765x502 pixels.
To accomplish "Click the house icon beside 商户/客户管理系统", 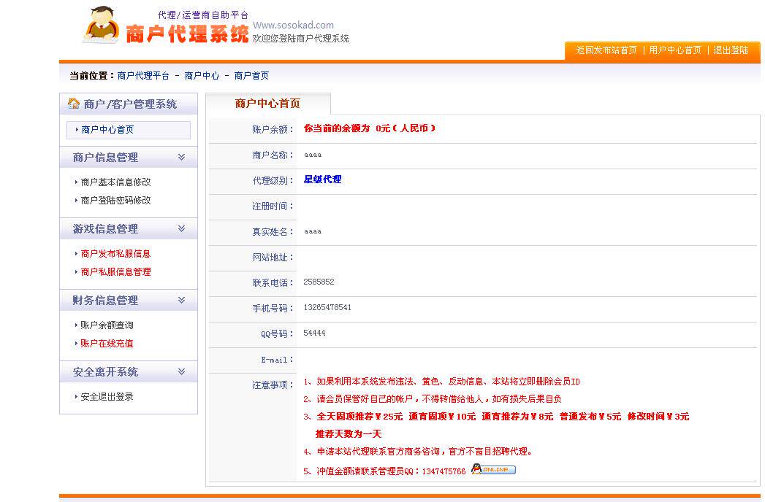I will [74, 104].
